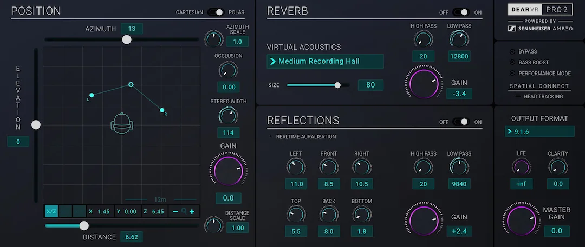Image resolution: width=585 pixels, height=247 pixels.
Task: Click the Reverb Gain value -3.4
Action: click(459, 94)
